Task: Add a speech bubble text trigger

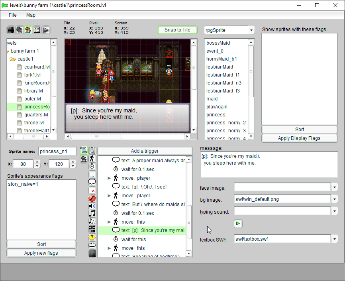Action: 92,182
